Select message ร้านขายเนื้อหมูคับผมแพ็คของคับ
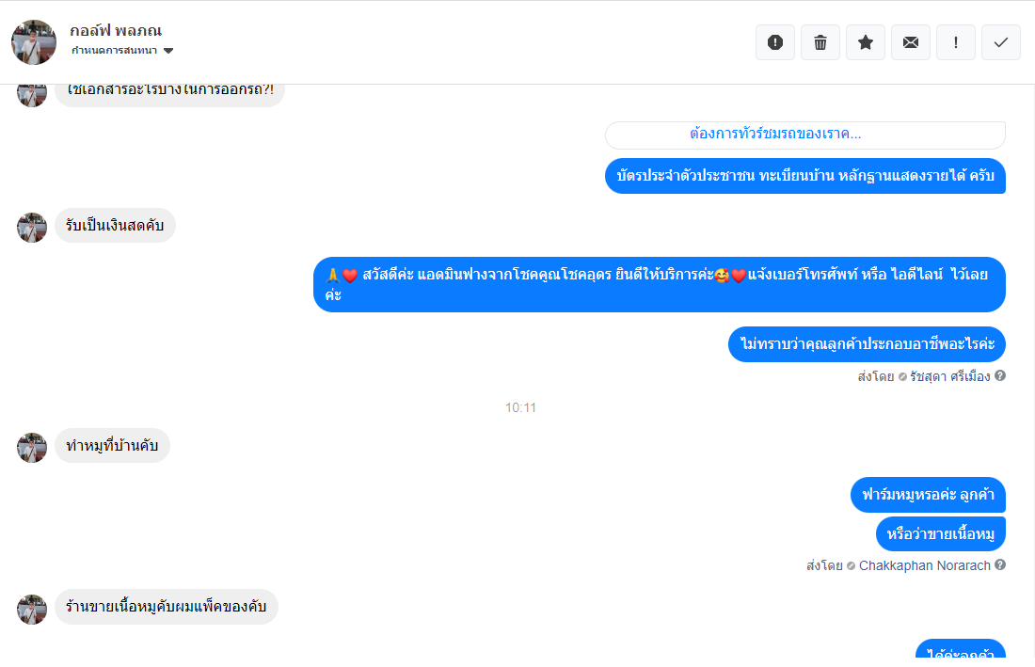Image resolution: width=1035 pixels, height=667 pixels. coord(167,607)
